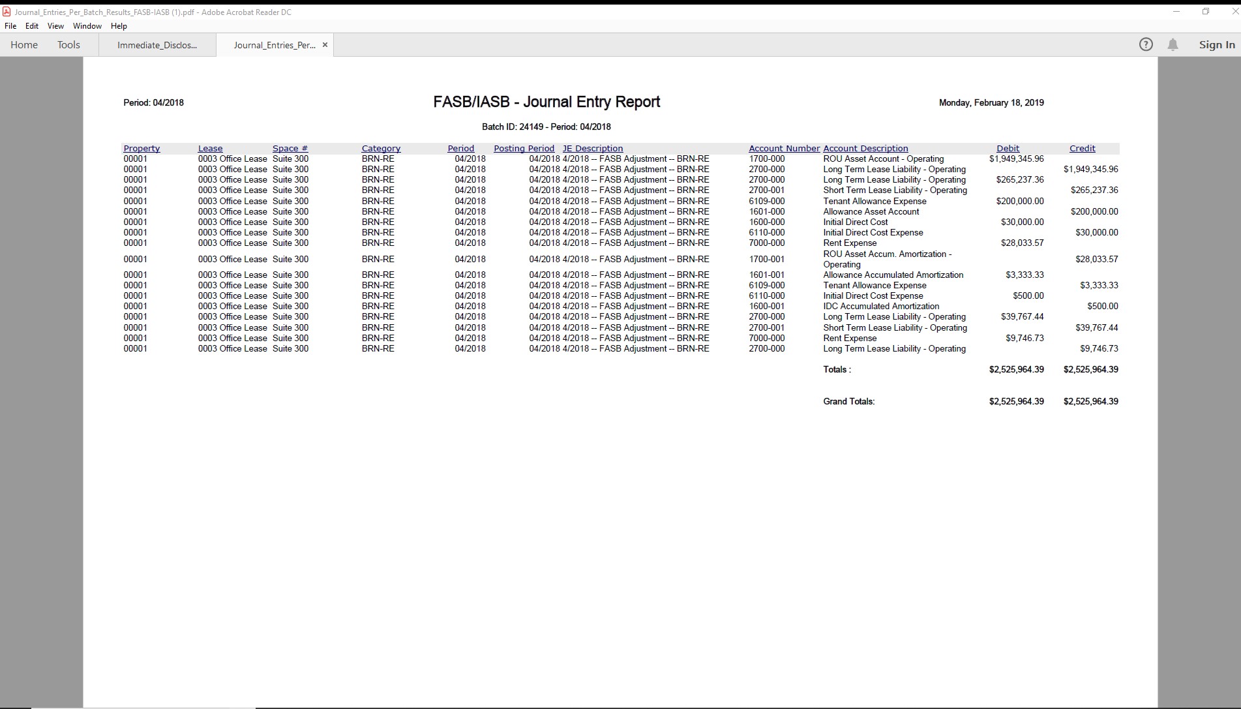This screenshot has width=1241, height=709.
Task: Click the Space # column header link
Action: 290,149
